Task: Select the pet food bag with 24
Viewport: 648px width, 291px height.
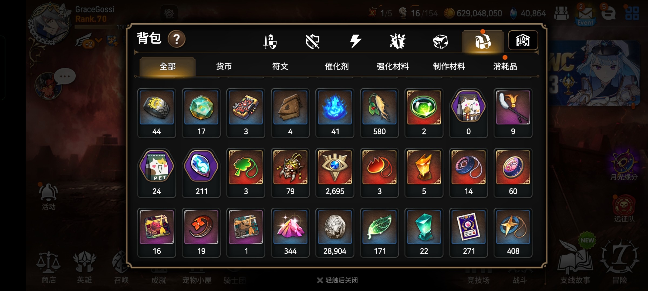Action: coord(157,173)
